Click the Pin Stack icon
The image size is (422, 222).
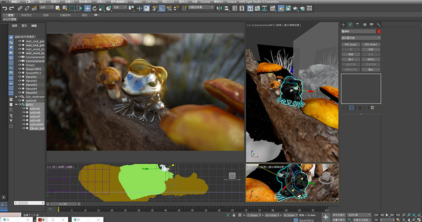(x=344, y=108)
